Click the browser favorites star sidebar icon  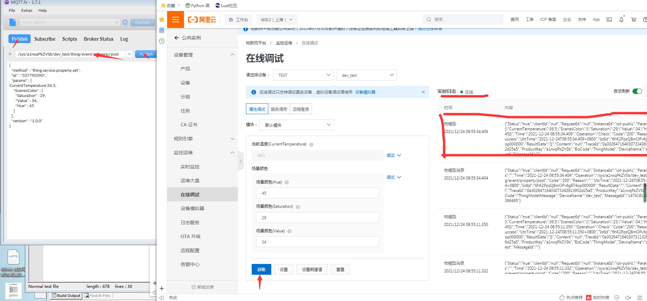(162, 20)
